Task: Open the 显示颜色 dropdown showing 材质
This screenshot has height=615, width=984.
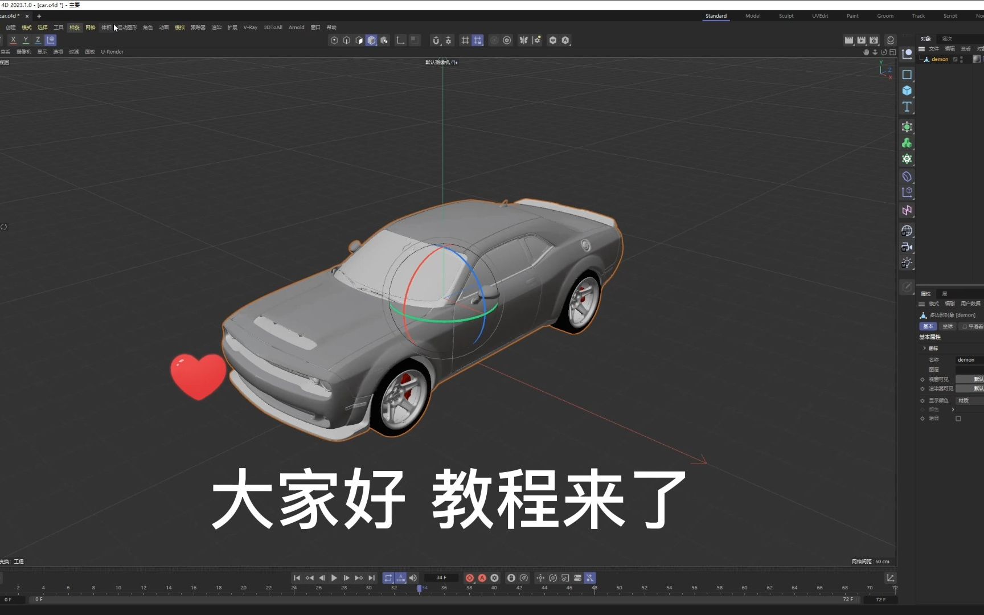Action: [963, 400]
